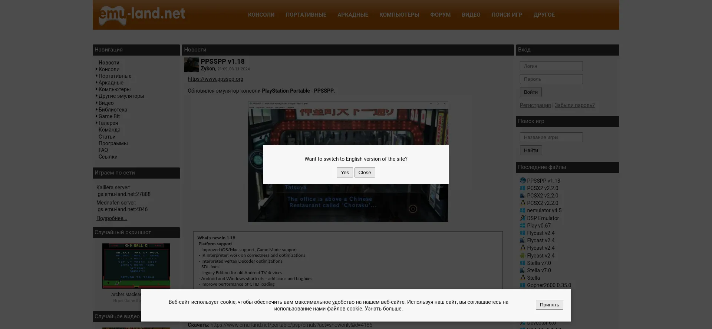The height and width of the screenshot is (329, 712).
Task: Dismiss the language dialog with Close
Action: pos(365,173)
